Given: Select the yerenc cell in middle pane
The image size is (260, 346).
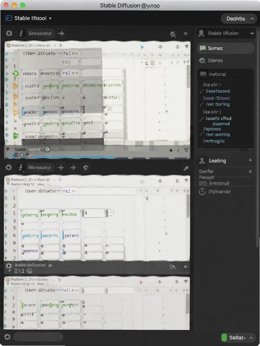Looking at the screenshot, I should pos(72,235).
